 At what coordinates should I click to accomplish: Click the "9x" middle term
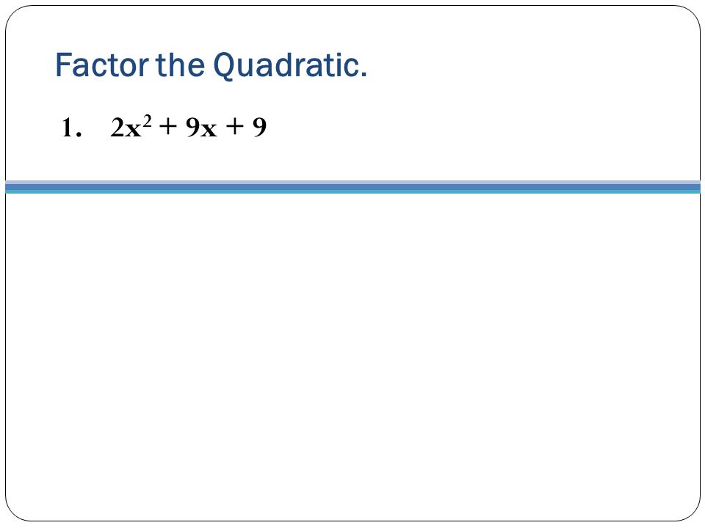[201, 128]
